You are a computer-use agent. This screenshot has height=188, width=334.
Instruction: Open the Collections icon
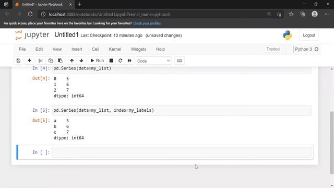click(x=303, y=14)
